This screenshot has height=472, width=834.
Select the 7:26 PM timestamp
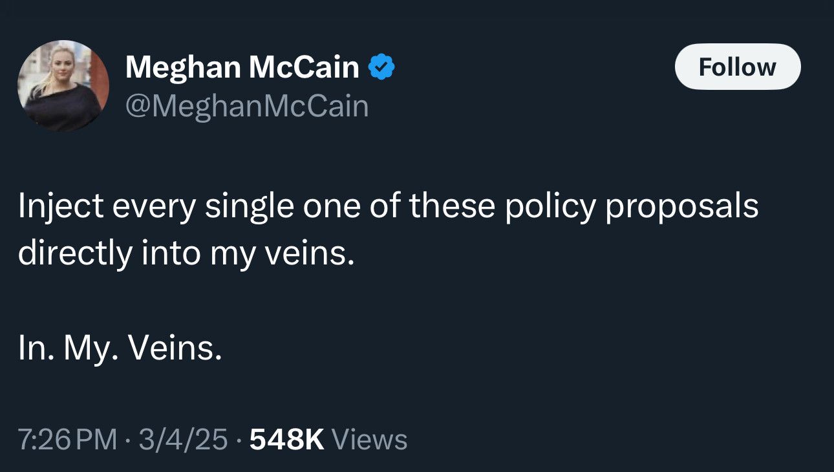coord(68,440)
